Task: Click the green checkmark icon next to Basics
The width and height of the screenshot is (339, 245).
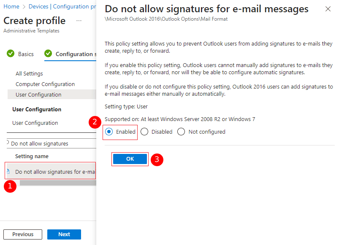Action: [11, 54]
